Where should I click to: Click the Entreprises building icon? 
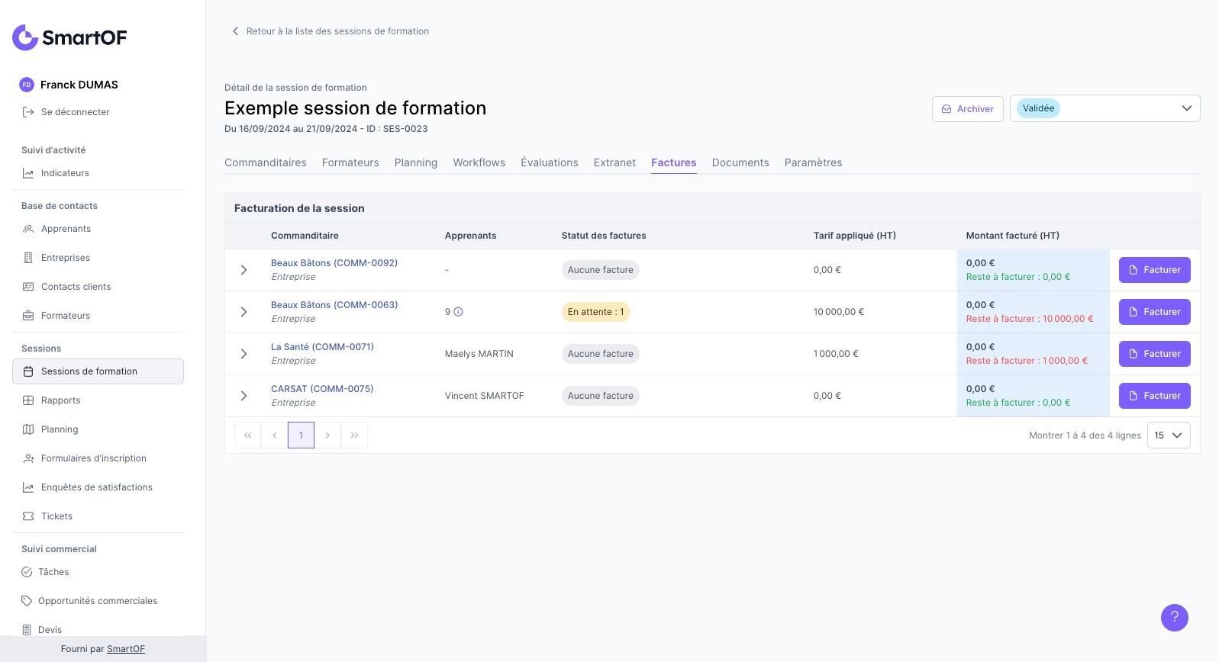click(28, 258)
